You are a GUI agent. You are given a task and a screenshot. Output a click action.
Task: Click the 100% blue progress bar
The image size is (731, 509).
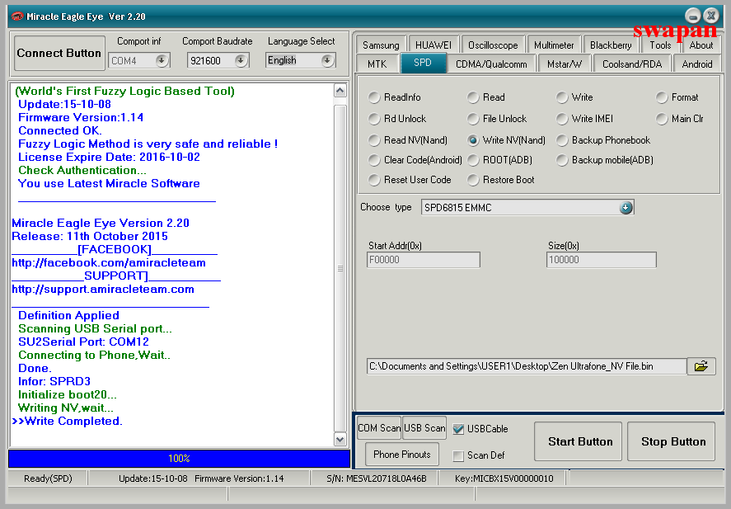click(x=179, y=459)
